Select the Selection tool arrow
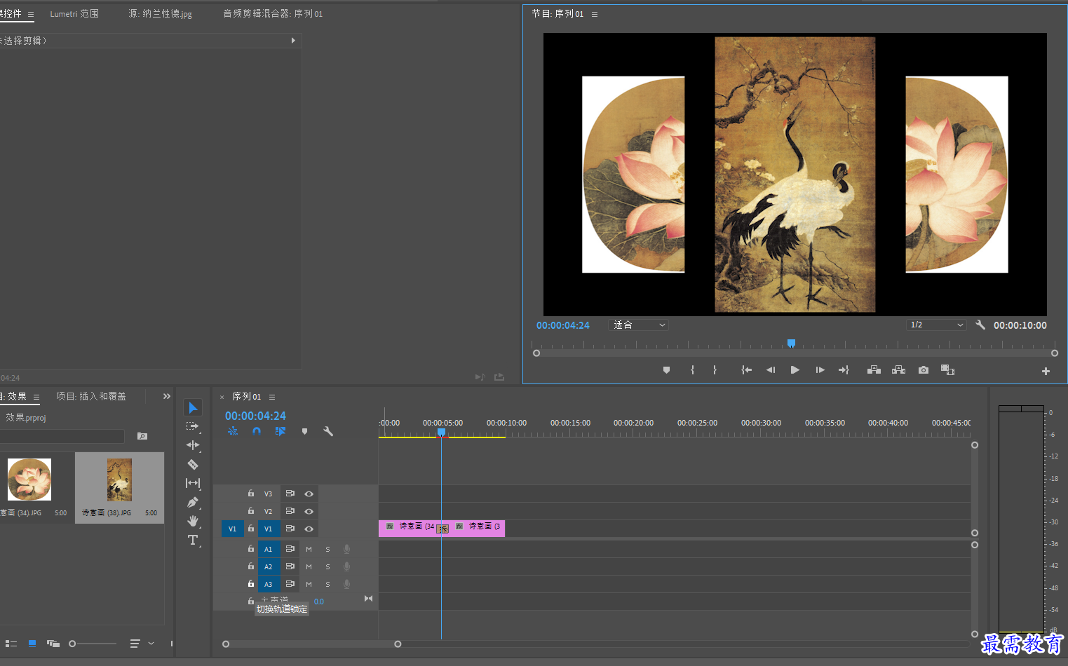 [x=193, y=407]
